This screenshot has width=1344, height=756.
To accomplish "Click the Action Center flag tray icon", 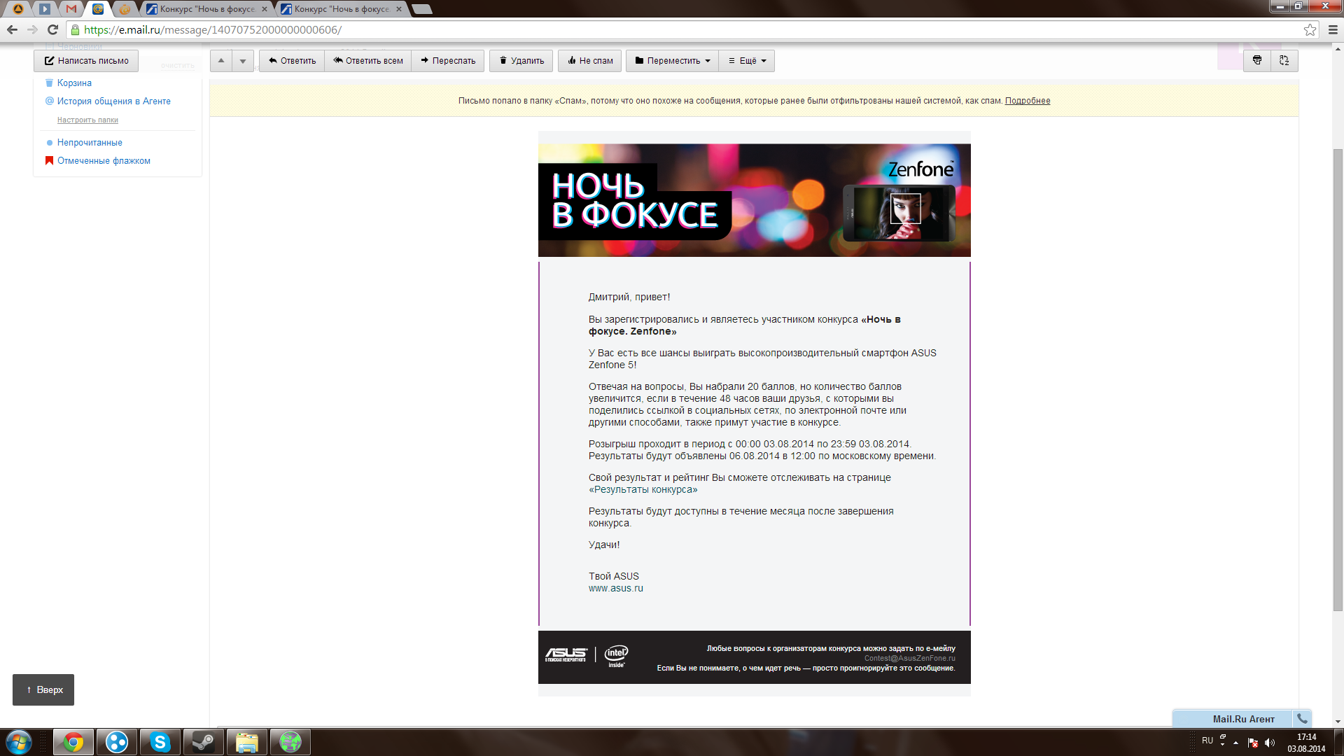I will click(1253, 742).
